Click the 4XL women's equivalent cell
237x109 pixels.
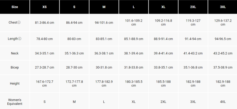point(223,102)
